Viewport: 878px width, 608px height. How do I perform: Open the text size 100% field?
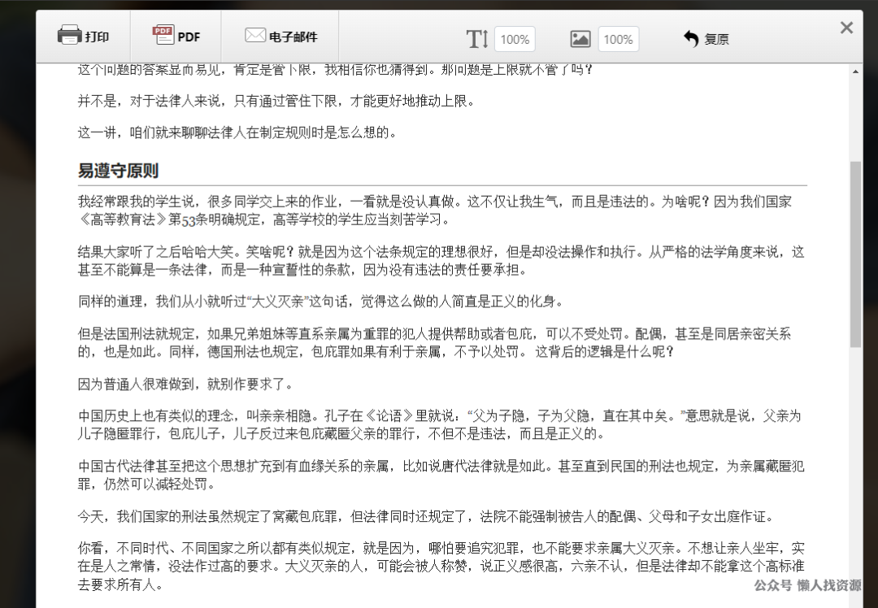tap(515, 39)
